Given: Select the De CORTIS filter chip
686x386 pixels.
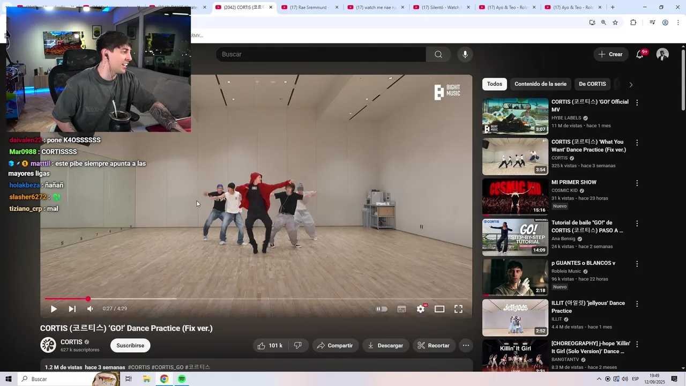Looking at the screenshot, I should point(592,84).
